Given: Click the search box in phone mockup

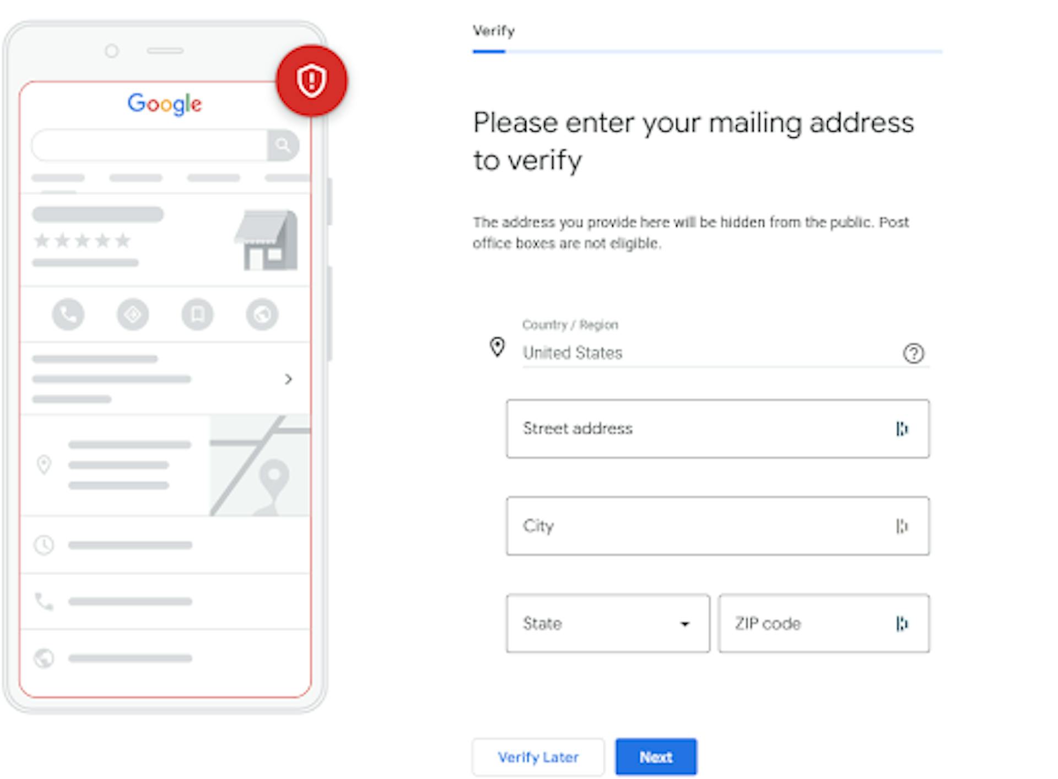Looking at the screenshot, I should tap(150, 145).
